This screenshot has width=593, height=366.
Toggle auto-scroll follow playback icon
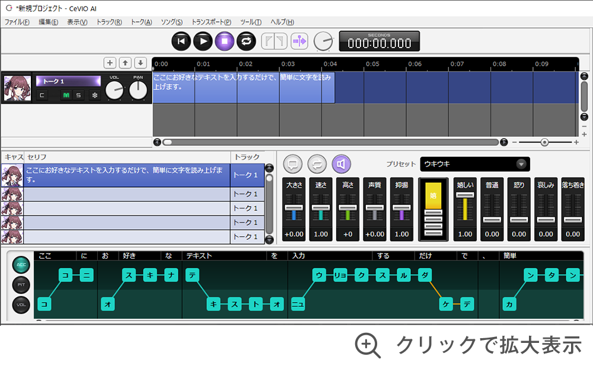(299, 41)
